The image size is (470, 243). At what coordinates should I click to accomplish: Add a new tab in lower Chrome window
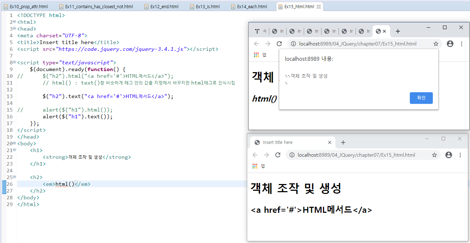343,142
